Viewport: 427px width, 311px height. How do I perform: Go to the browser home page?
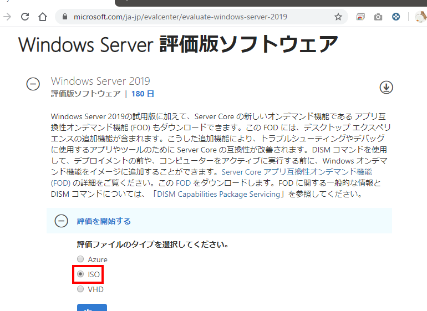click(x=43, y=17)
